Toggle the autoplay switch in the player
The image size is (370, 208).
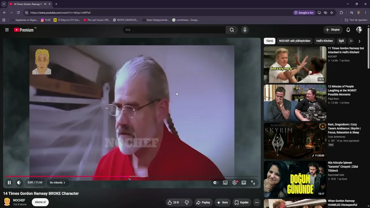(215, 183)
